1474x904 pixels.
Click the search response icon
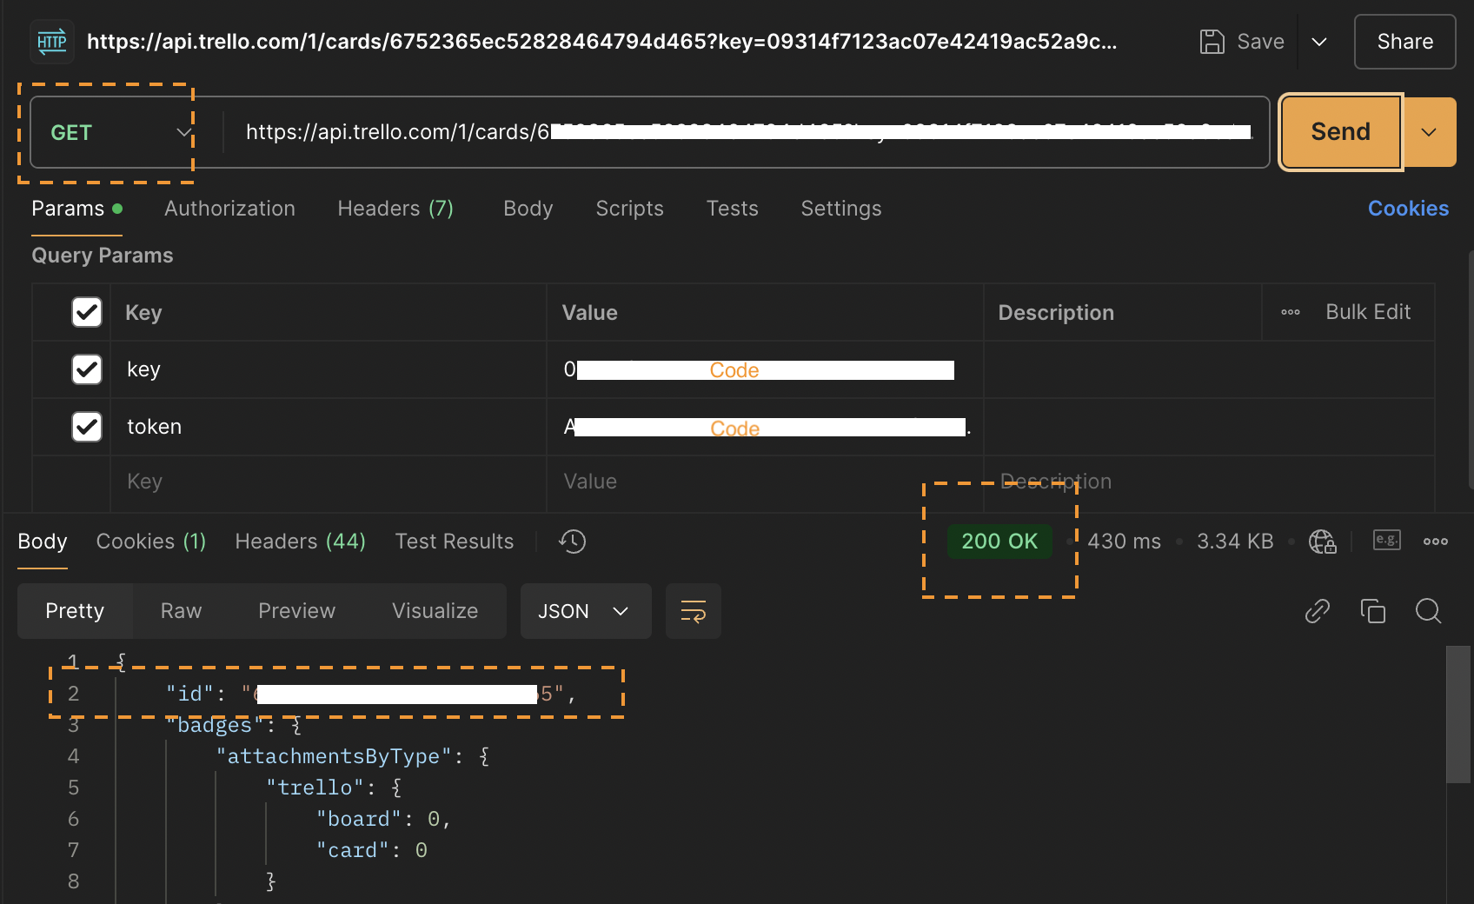[x=1428, y=611]
